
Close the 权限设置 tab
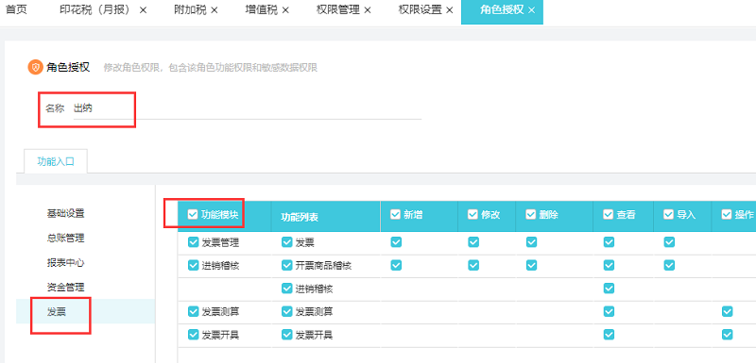(x=450, y=10)
